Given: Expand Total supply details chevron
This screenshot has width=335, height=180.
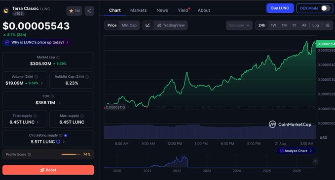Looking at the screenshot, I should (38, 122).
